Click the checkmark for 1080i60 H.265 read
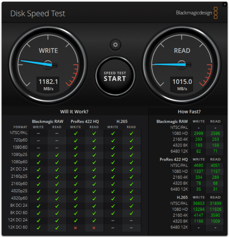Image resolution: width=229 pixels, height=237 pixels. pyautogui.click(x=131, y=148)
